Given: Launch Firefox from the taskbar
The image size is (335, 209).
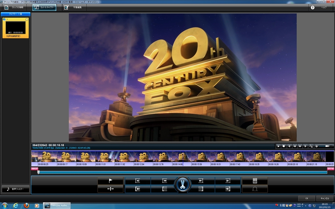Looking at the screenshot, I should point(26,206).
